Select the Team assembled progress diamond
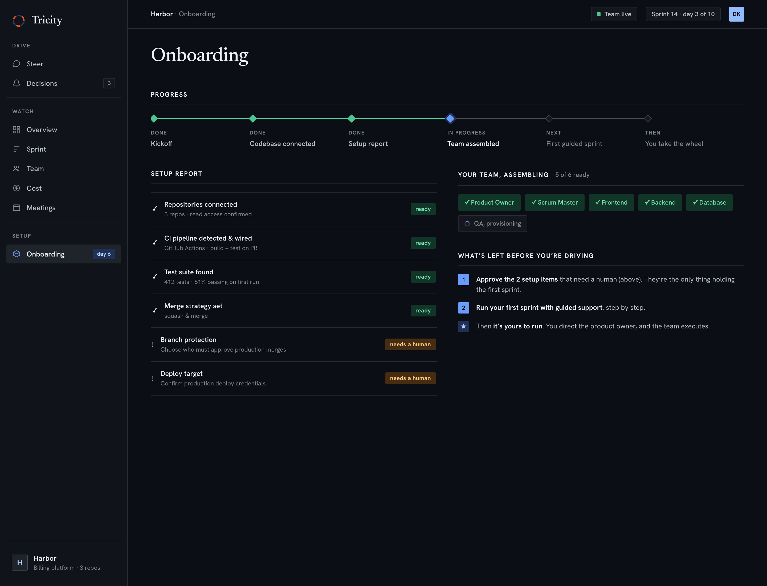 (x=450, y=119)
